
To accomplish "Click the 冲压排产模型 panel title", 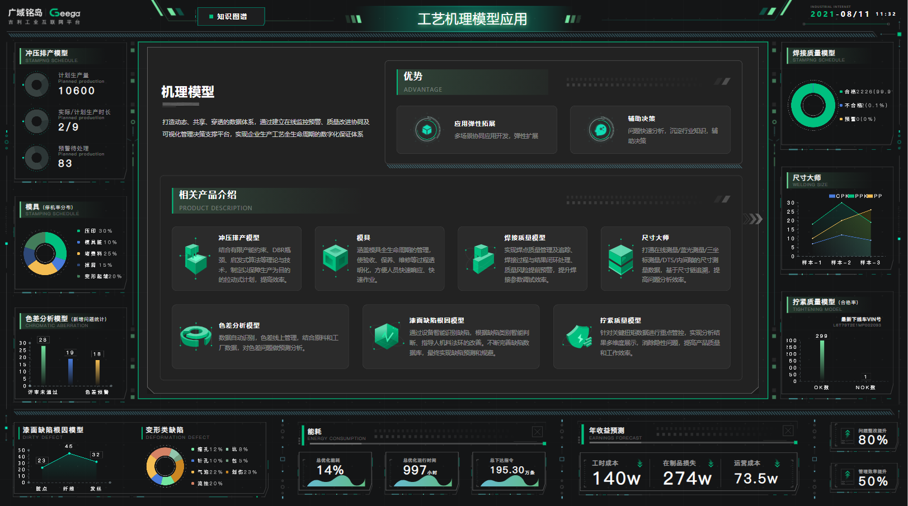I will (46, 53).
